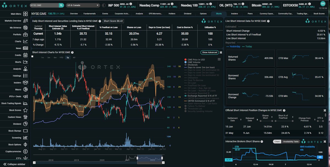Toggle Exchange Reported SI % of FF series
Viewport: 330px width, 167px height.
click(201, 96)
